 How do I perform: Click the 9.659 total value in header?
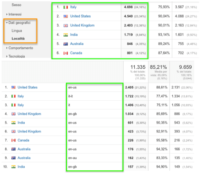pos(185,67)
